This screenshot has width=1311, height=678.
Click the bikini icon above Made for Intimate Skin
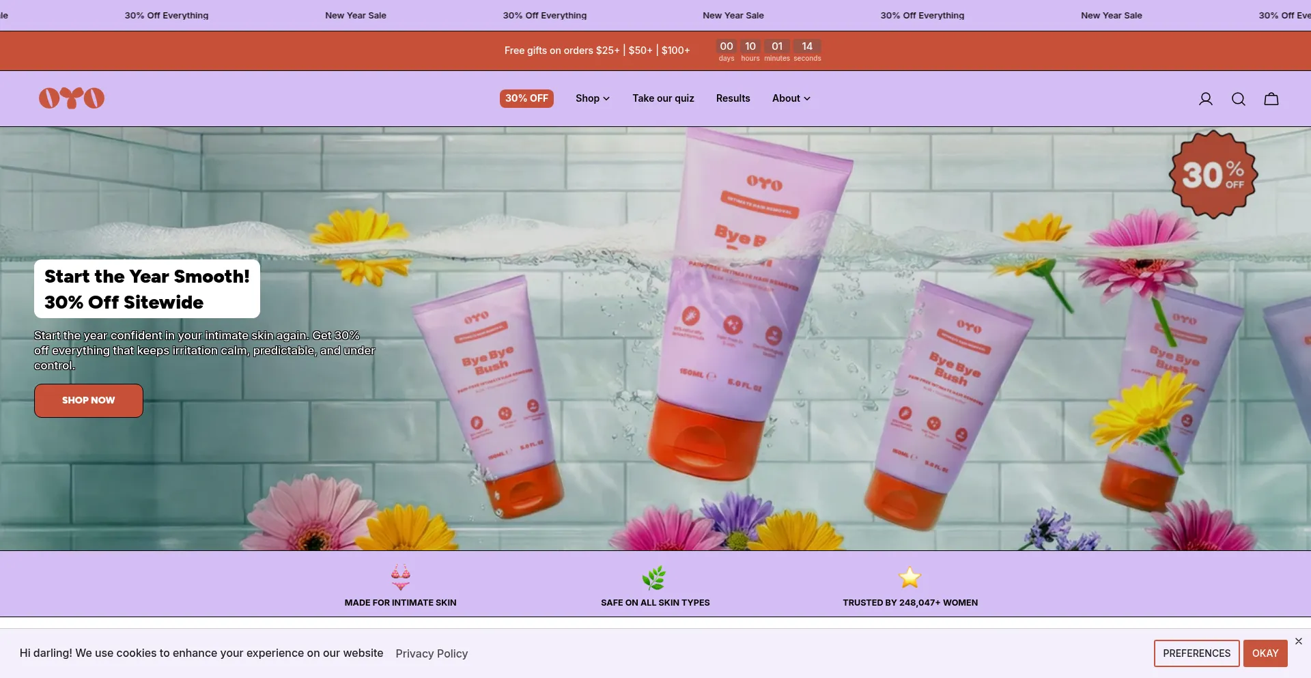click(x=400, y=578)
